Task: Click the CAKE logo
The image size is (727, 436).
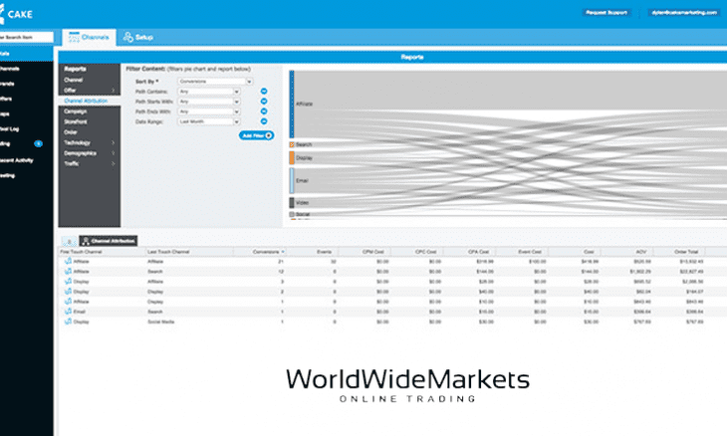Action: coord(16,14)
